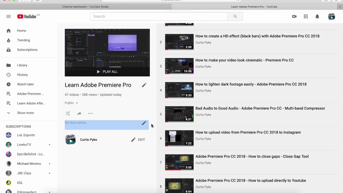Viewport: 343px width, 193px height.
Task: Open the LowkoTV channel avatar
Action: click(x=9, y=144)
